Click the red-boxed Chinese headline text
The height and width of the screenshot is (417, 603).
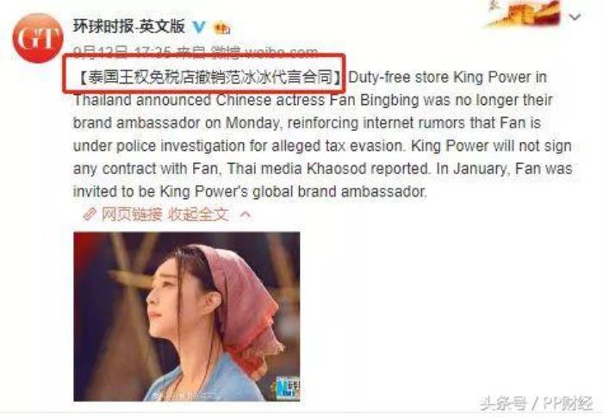point(211,77)
